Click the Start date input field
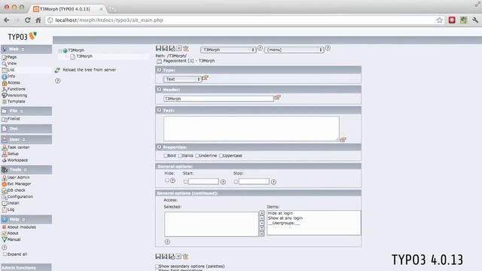Screen dimensions: 482x271 203,181
